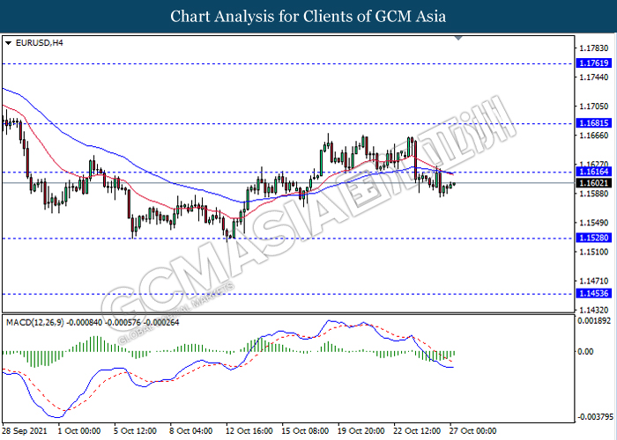Click the 28 Sep 2021 date label
The width and height of the screenshot is (617, 440).
(x=25, y=431)
